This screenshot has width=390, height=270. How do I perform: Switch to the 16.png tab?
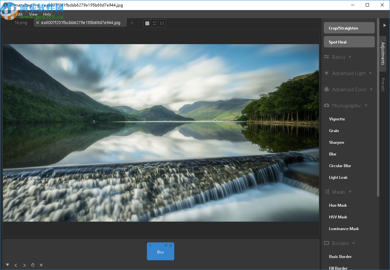click(x=21, y=23)
